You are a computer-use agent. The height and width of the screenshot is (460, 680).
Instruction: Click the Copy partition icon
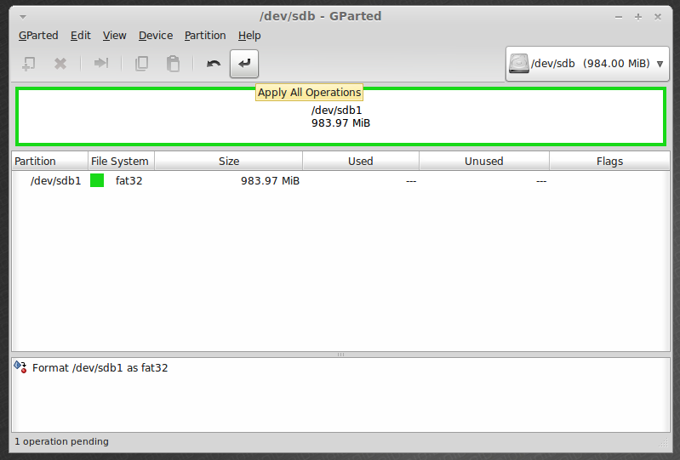coord(142,64)
